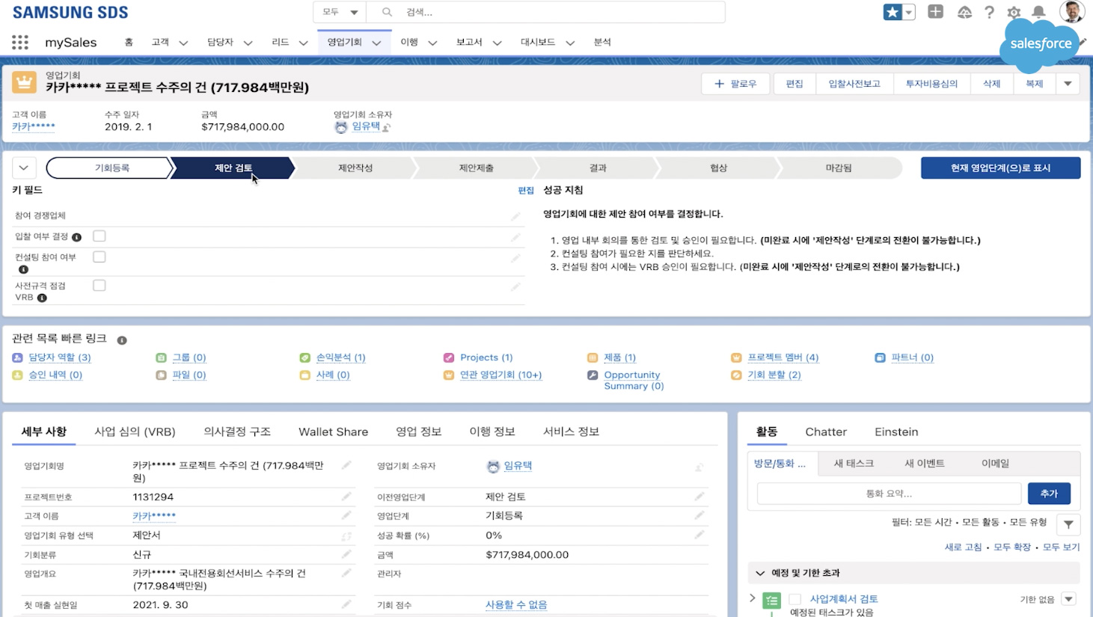
Task: Open the Chatter tab
Action: click(x=826, y=432)
